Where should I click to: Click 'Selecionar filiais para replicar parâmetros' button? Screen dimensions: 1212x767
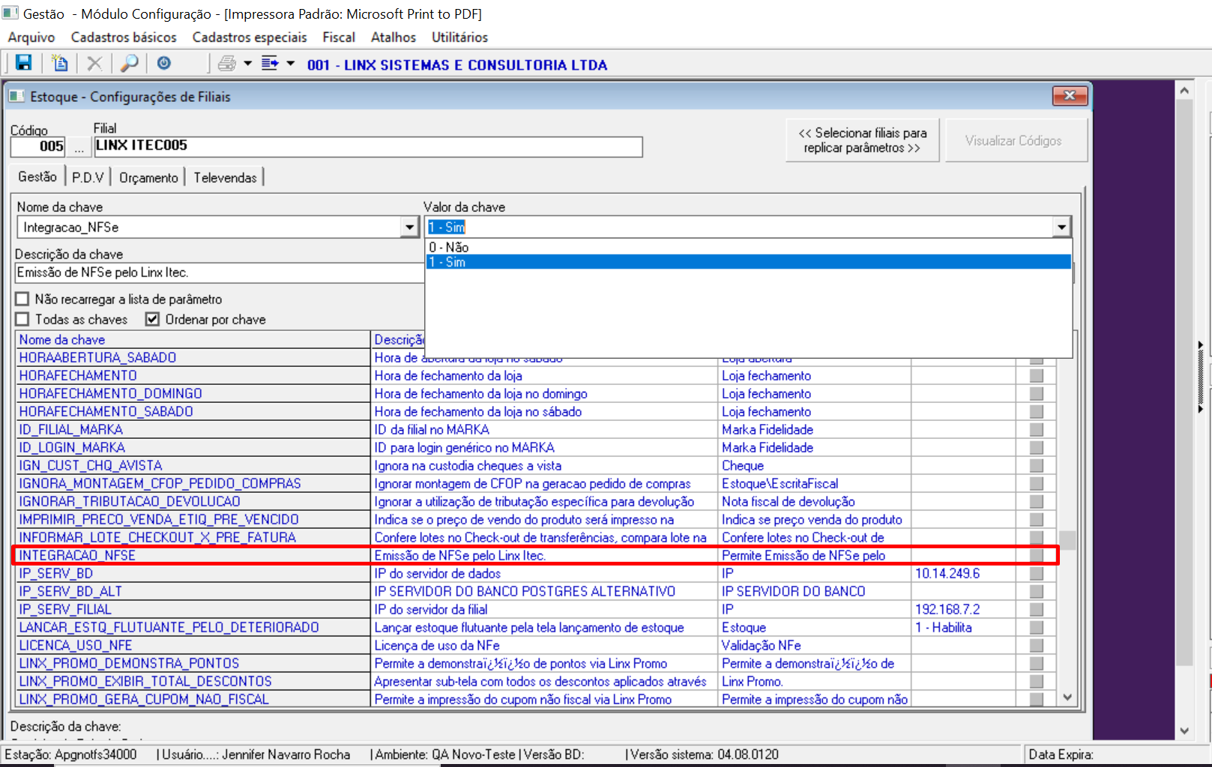pyautogui.click(x=862, y=140)
